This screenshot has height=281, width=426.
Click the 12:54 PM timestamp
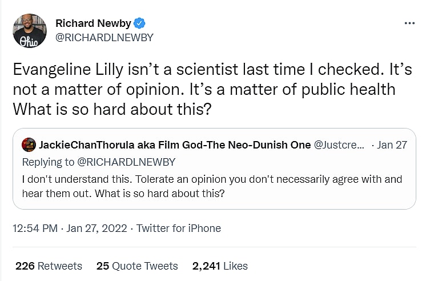pos(35,228)
